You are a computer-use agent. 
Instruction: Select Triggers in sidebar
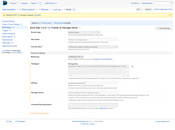point(5,31)
